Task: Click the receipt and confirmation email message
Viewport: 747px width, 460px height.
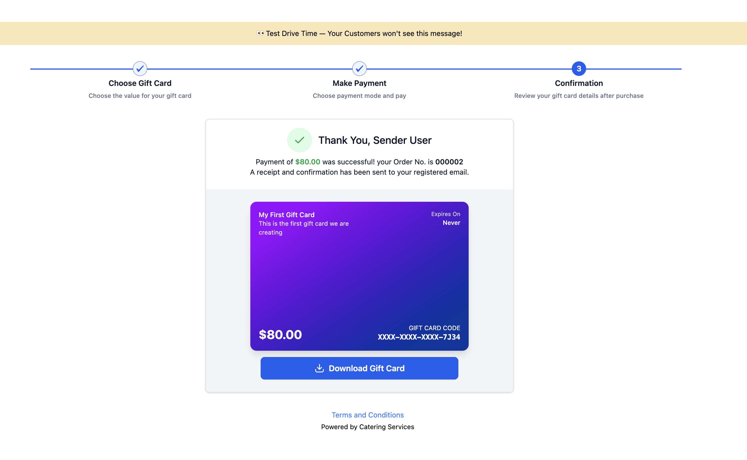Action: (359, 172)
